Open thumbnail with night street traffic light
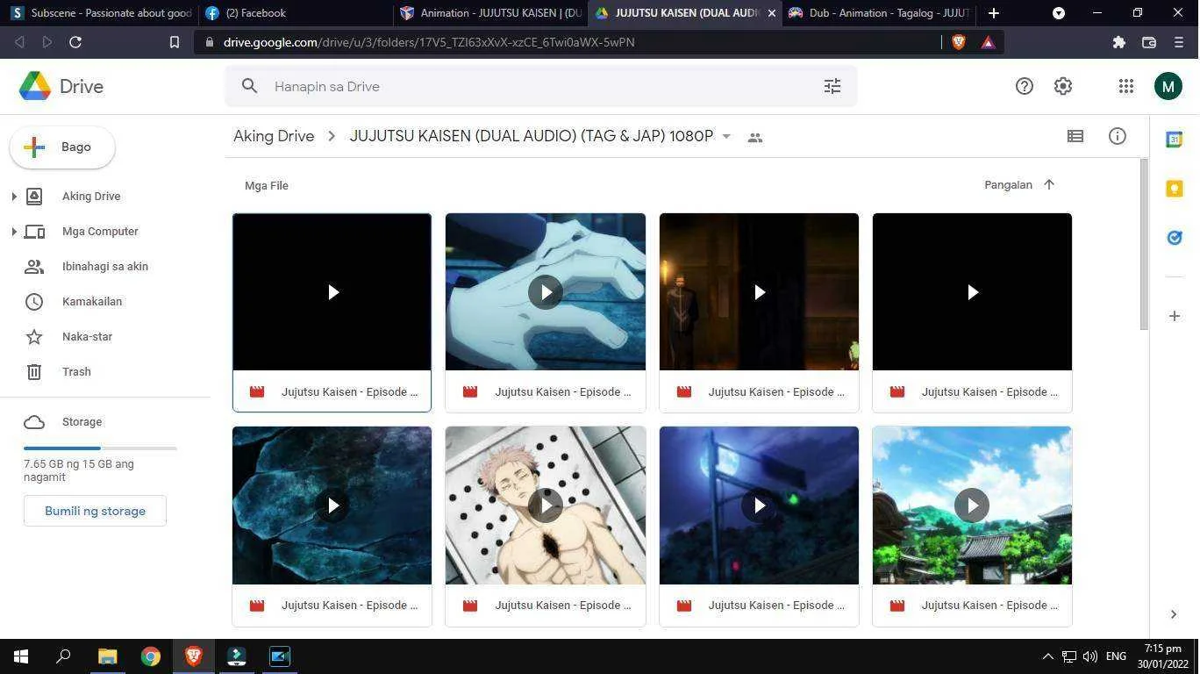Viewport: 1200px width, 674px height. pyautogui.click(x=759, y=505)
